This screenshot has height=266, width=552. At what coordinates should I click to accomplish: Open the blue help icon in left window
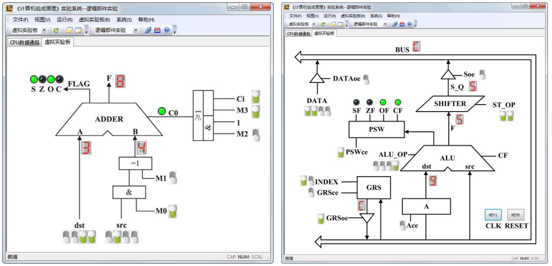(x=167, y=30)
